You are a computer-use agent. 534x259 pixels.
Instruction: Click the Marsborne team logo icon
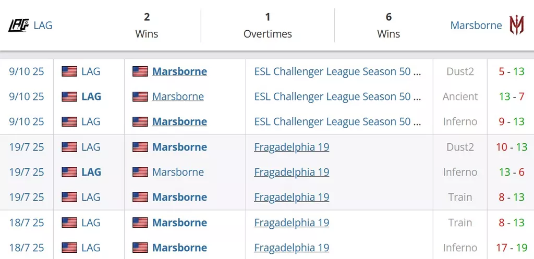[516, 25]
